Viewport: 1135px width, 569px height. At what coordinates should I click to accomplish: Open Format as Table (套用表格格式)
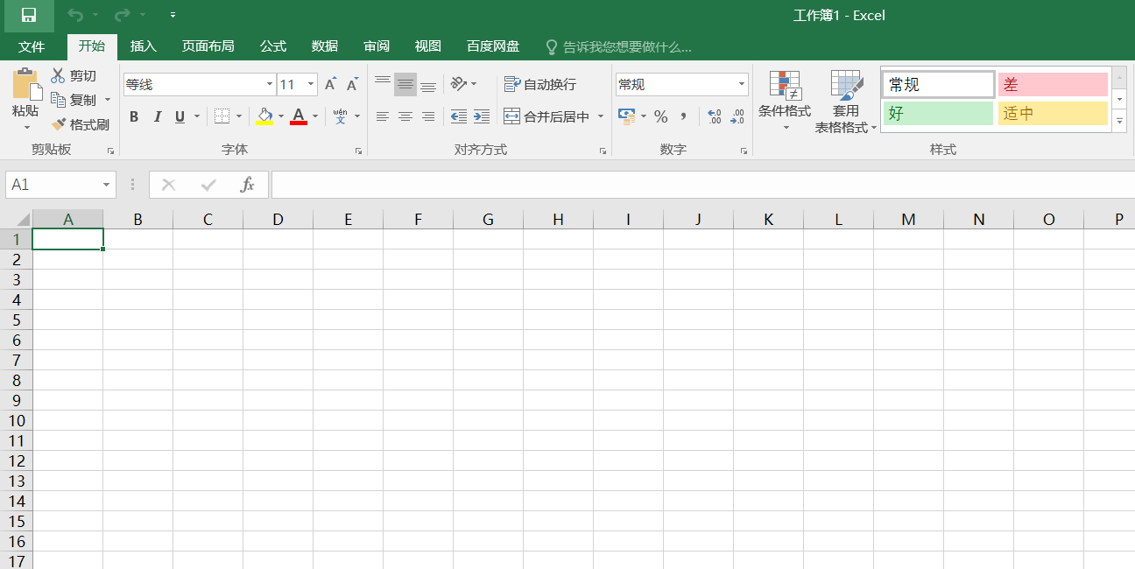846,101
